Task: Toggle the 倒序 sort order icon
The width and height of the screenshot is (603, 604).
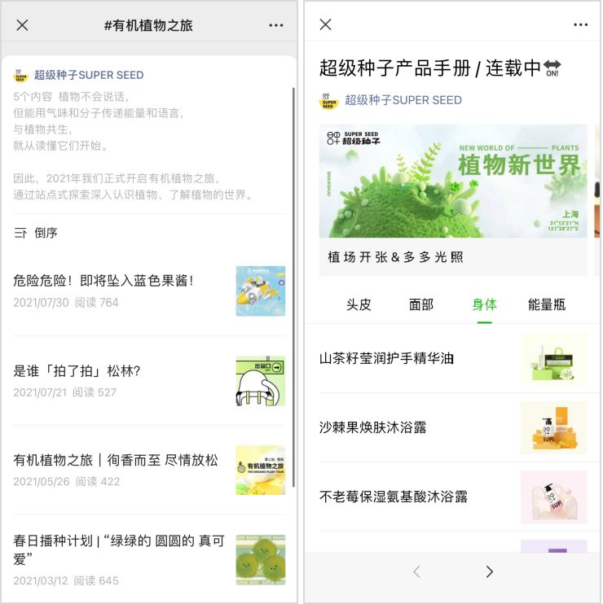Action: click(20, 233)
